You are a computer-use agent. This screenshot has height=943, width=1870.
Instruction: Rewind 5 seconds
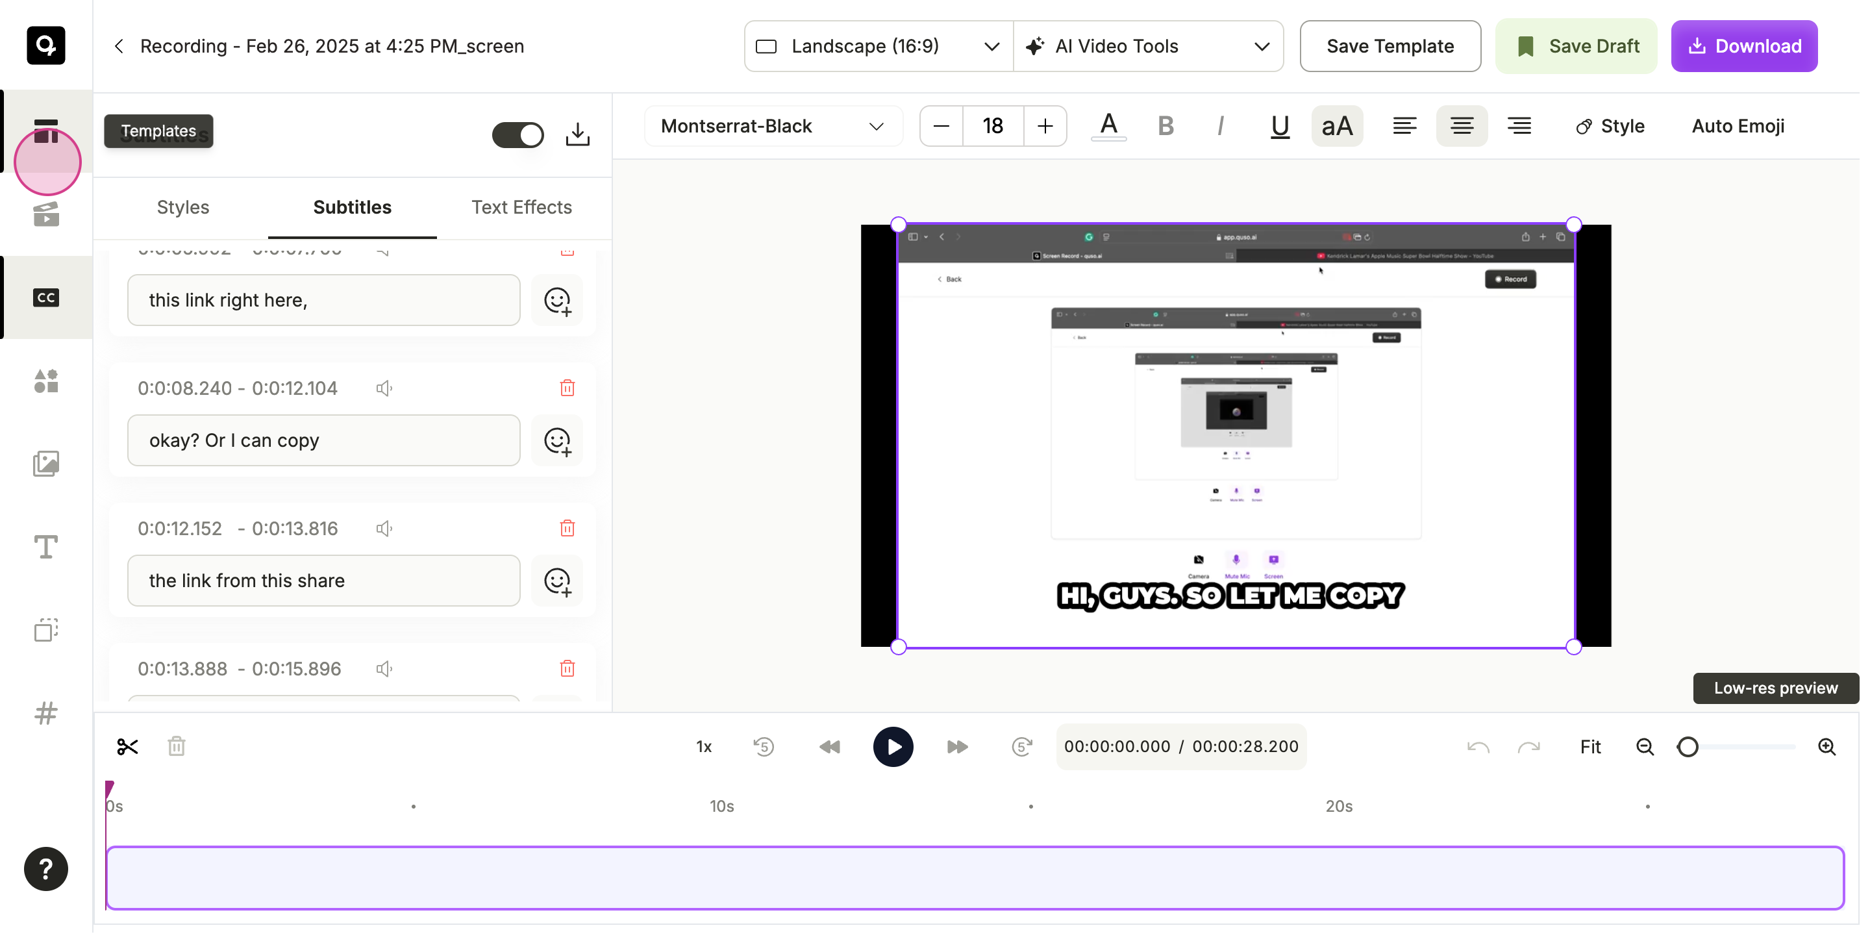[764, 747]
